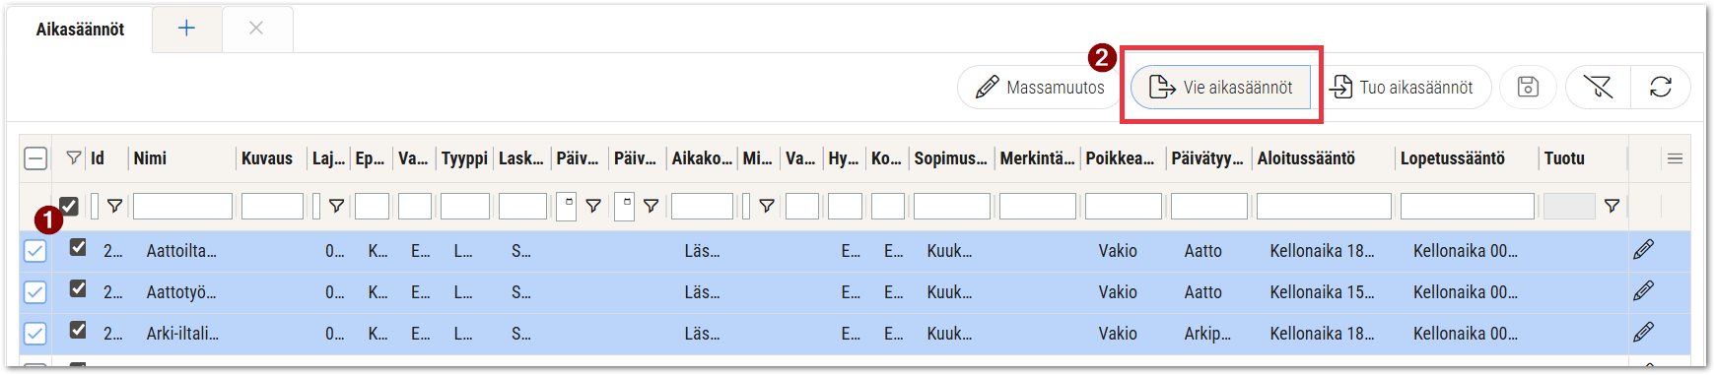Sort by the Kuvaus column header

(267, 158)
